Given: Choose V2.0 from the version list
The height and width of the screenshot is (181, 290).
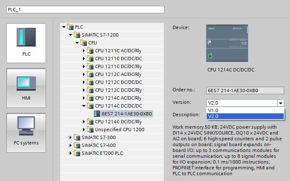Looking at the screenshot, I should (245, 116).
